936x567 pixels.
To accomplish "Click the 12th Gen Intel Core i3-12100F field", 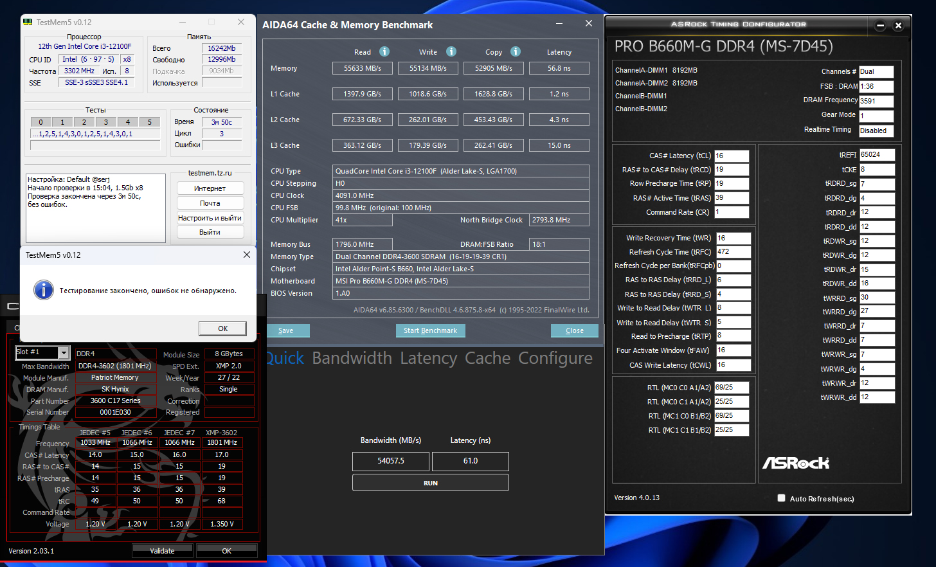I will point(85,46).
